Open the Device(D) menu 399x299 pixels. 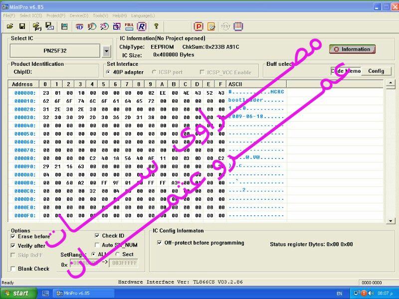79,15
